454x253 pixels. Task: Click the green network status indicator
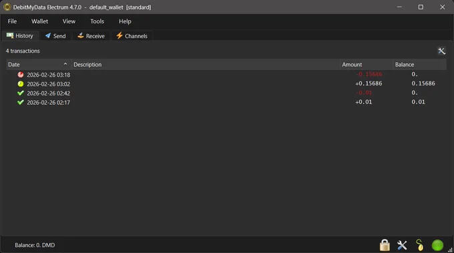[437, 246]
